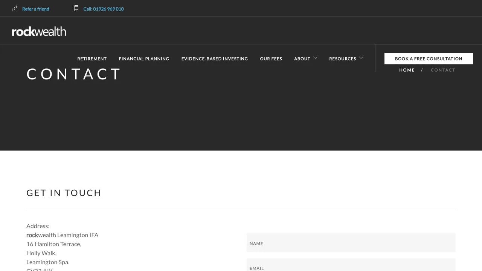
Task: Go to Financial Planning page
Action: point(144,59)
